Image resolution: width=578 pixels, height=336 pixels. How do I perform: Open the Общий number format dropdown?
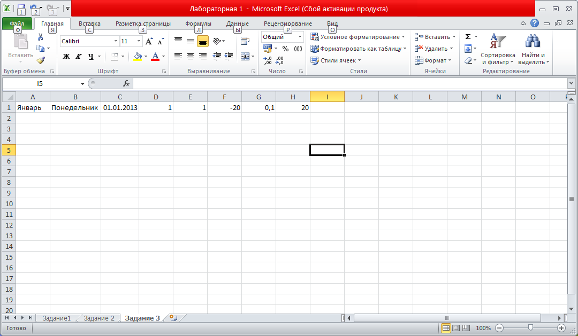tap(300, 37)
